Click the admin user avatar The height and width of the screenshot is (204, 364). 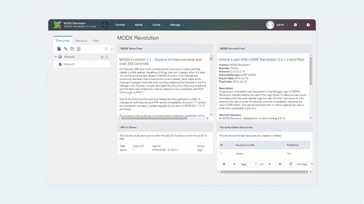click(270, 25)
